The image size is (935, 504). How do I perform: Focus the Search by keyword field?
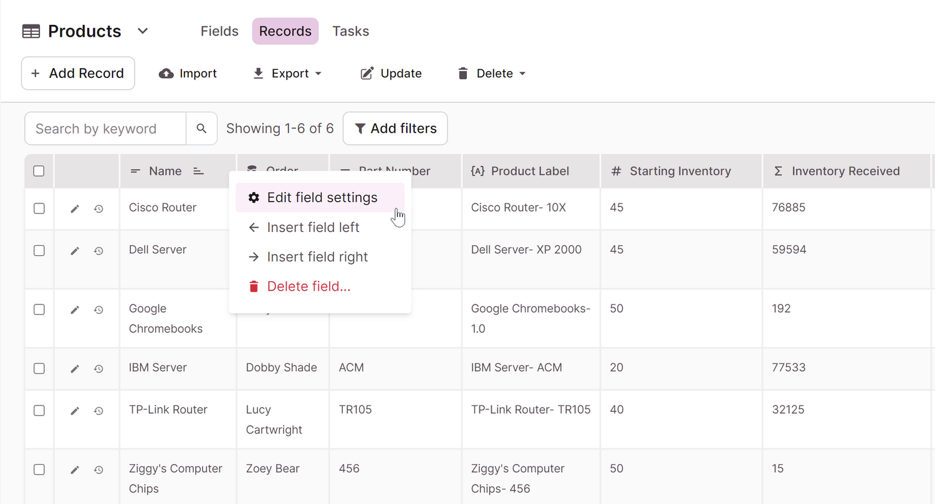tap(105, 128)
